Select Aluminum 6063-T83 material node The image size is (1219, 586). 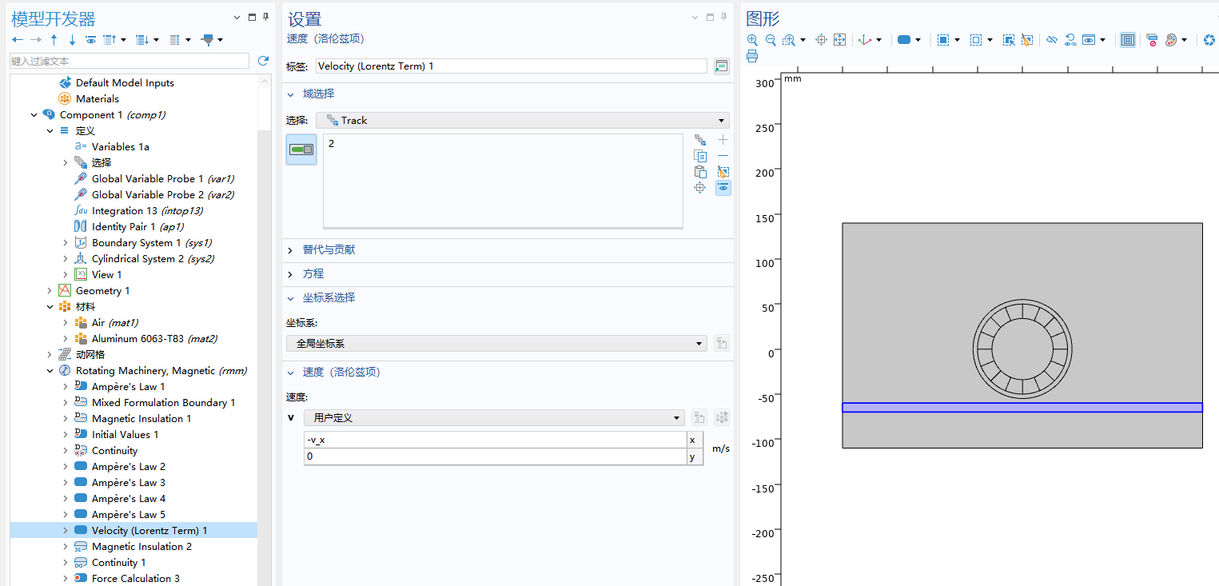[x=154, y=338]
